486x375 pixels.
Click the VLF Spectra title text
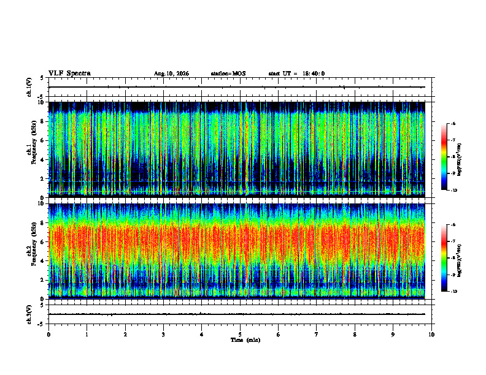pyautogui.click(x=69, y=74)
